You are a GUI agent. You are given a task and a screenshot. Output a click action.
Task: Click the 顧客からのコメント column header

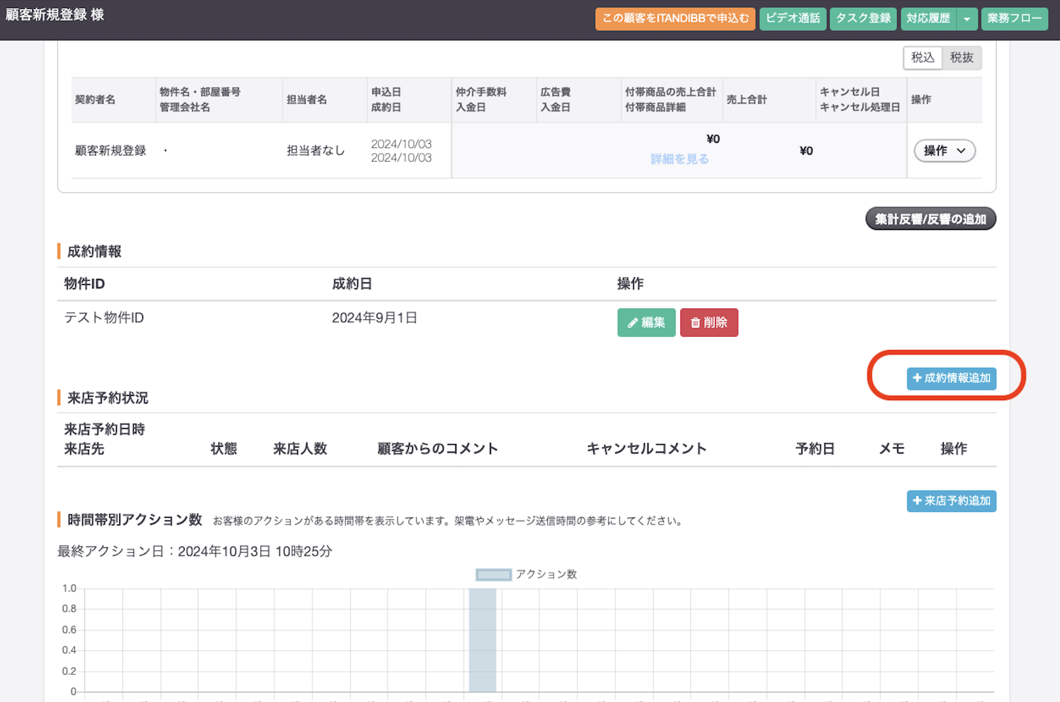(x=438, y=449)
